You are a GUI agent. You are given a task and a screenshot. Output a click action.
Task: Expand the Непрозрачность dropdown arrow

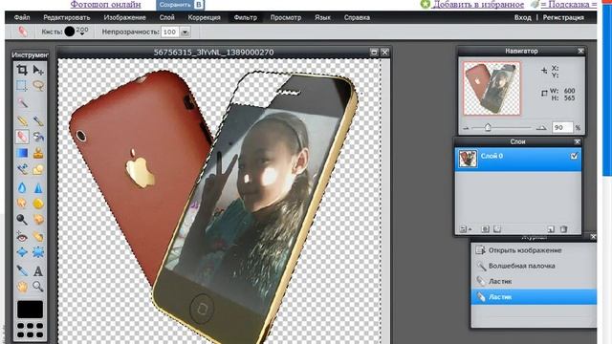click(185, 32)
